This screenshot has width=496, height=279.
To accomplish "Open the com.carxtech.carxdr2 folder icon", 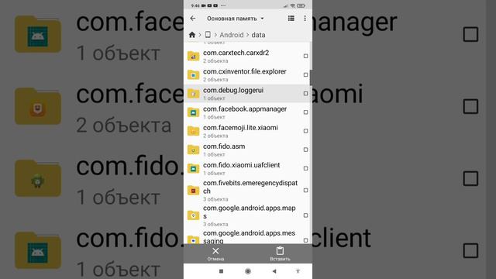I will (x=193, y=56).
